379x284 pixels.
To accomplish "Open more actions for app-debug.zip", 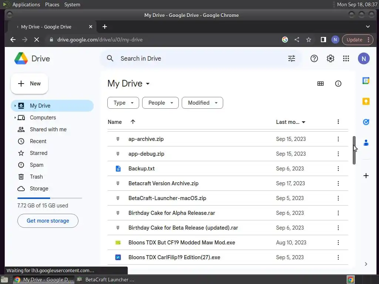I will [x=338, y=154].
